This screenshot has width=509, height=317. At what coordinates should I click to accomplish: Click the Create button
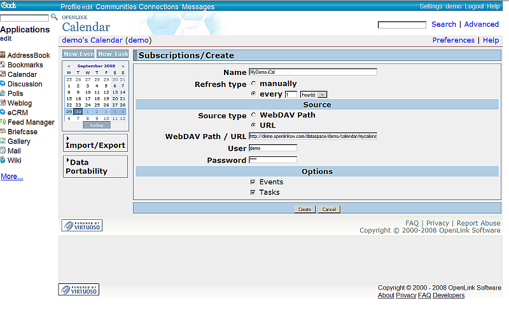point(305,209)
